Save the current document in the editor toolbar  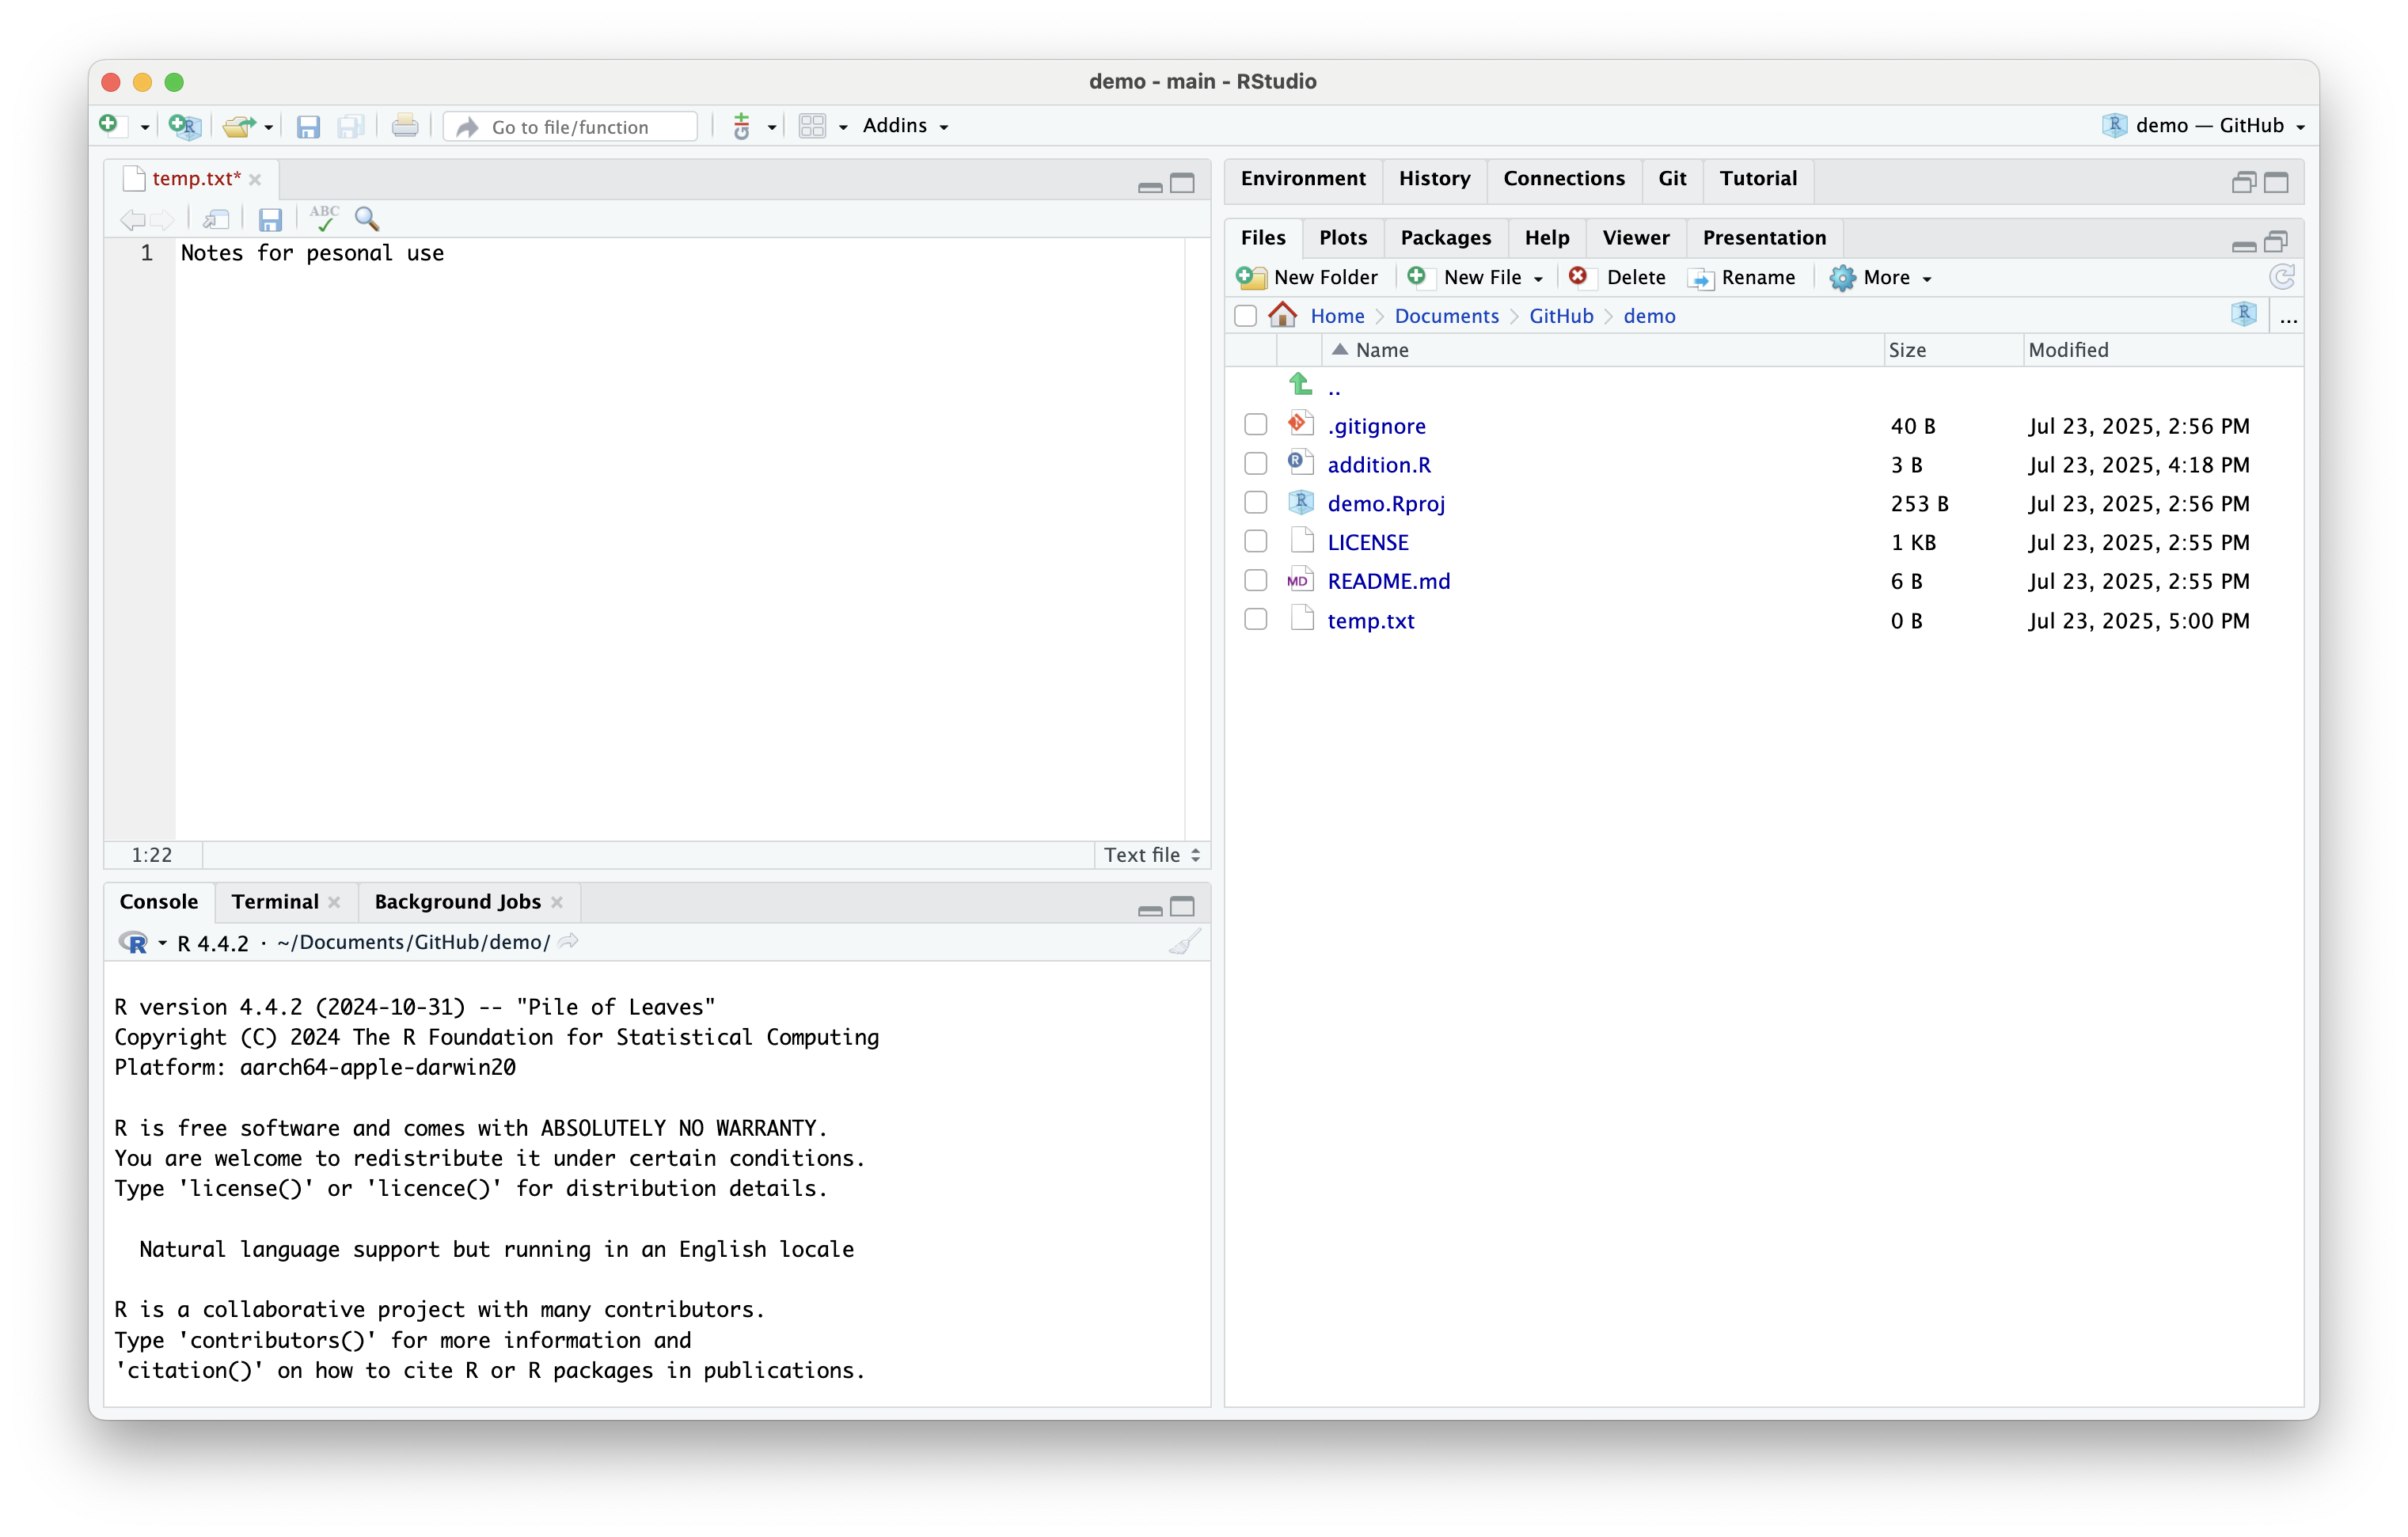[x=270, y=219]
